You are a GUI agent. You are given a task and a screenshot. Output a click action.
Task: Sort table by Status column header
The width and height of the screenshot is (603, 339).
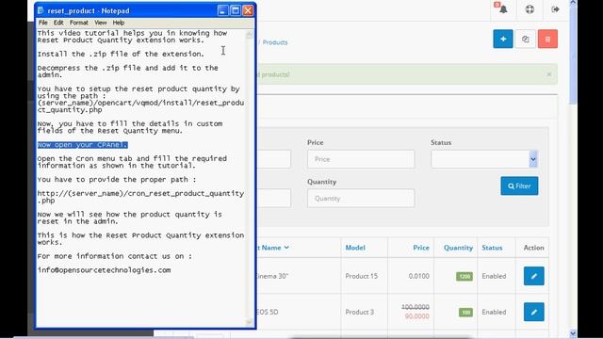point(492,248)
